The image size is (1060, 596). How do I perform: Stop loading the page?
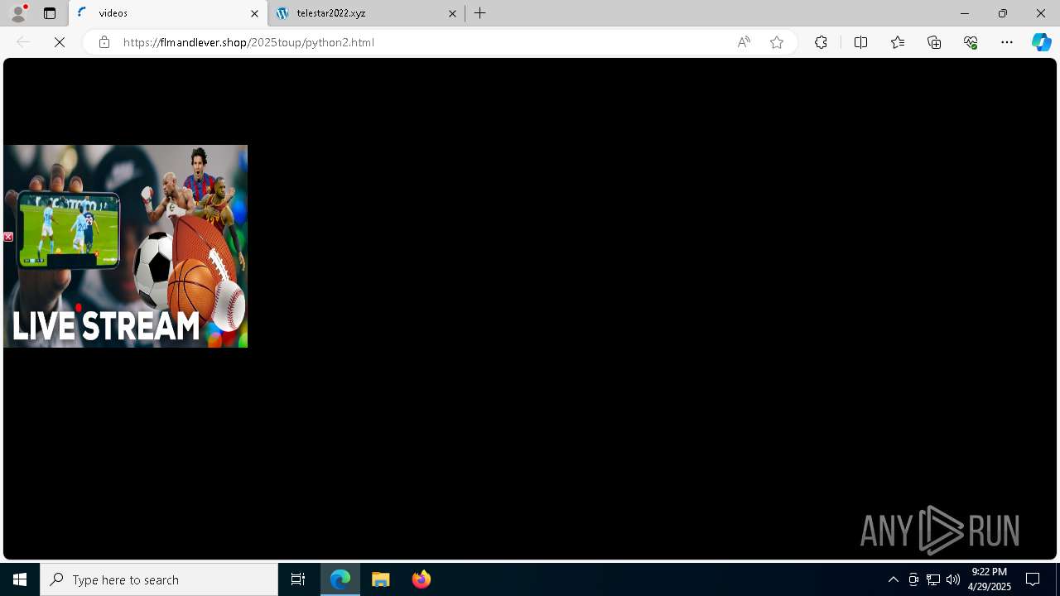[x=60, y=42]
